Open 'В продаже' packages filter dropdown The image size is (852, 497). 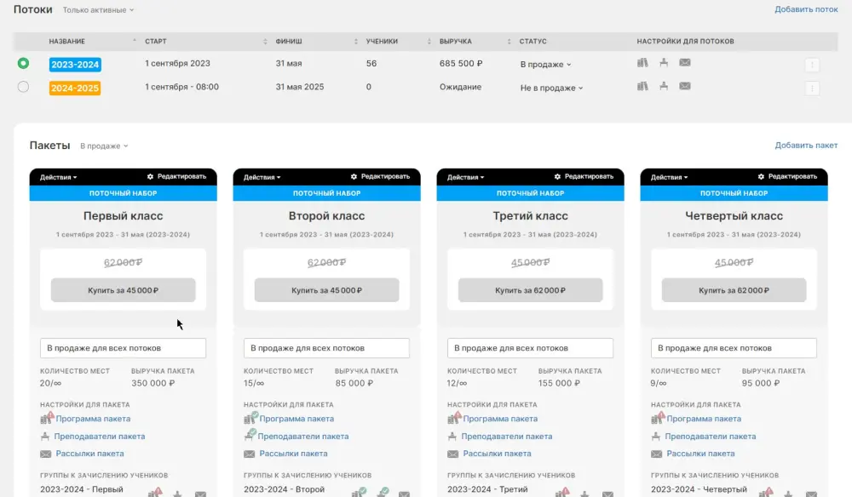[x=104, y=146]
